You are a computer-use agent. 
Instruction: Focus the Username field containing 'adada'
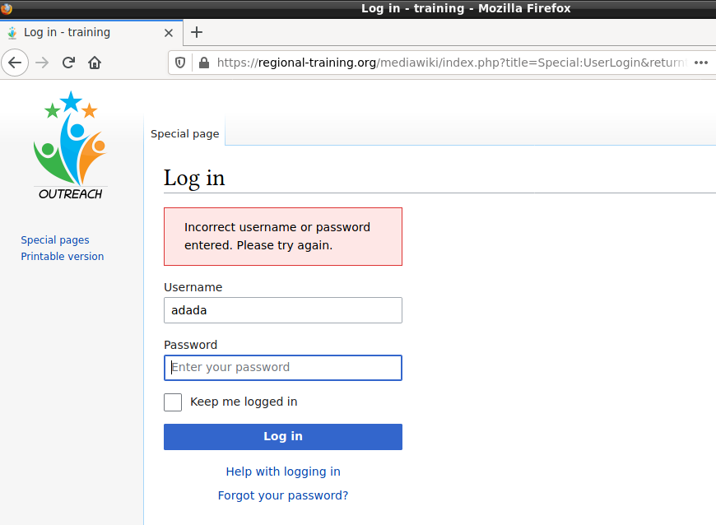(x=283, y=310)
